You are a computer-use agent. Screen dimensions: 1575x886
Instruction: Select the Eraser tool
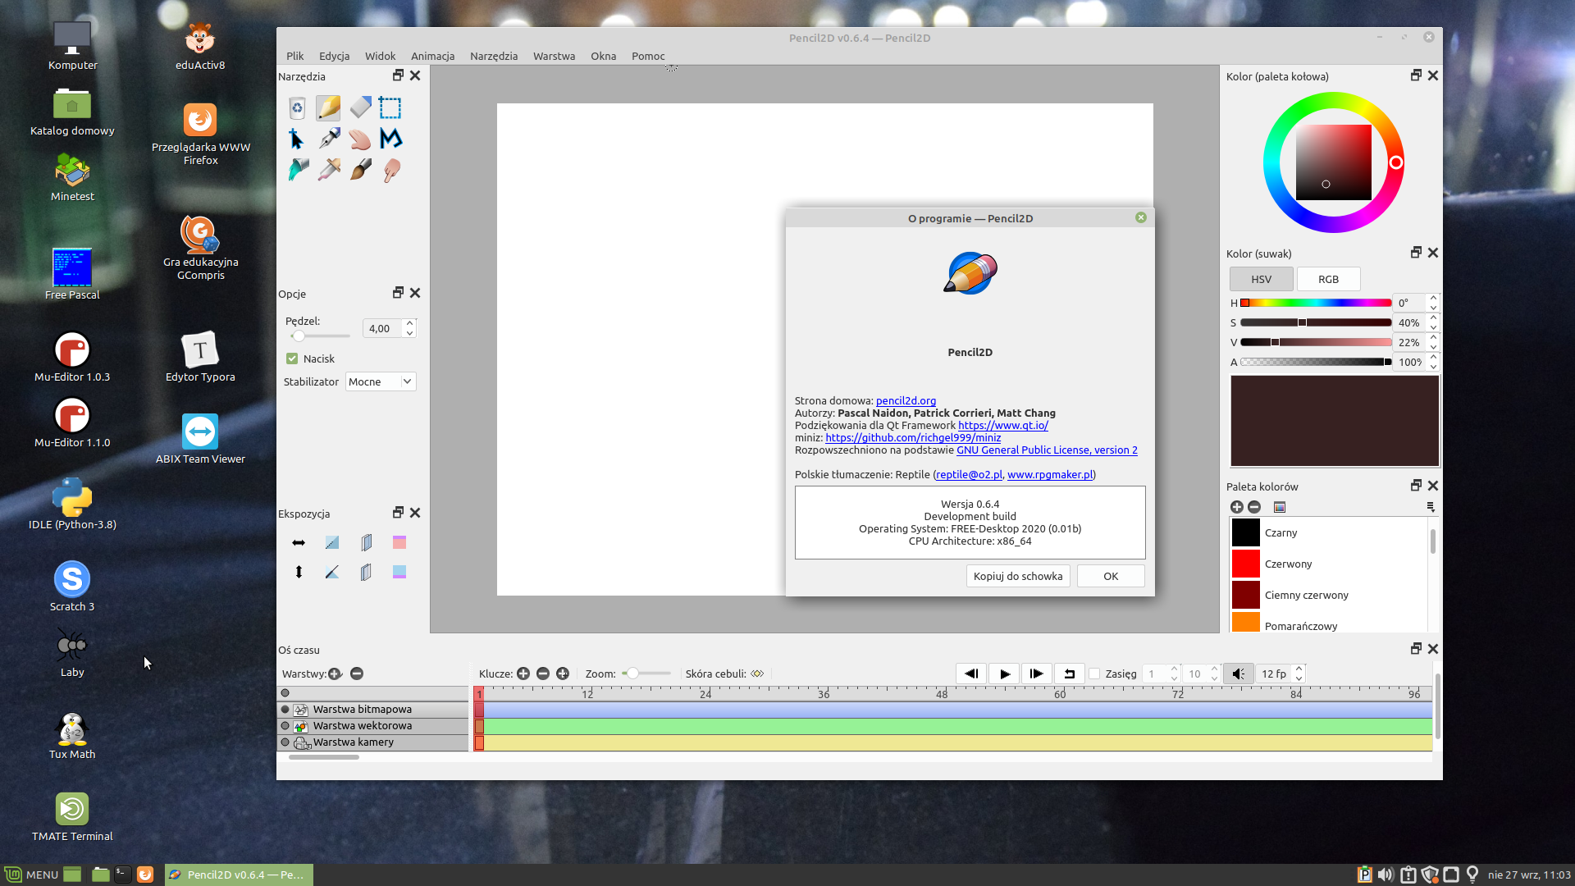[x=360, y=107]
